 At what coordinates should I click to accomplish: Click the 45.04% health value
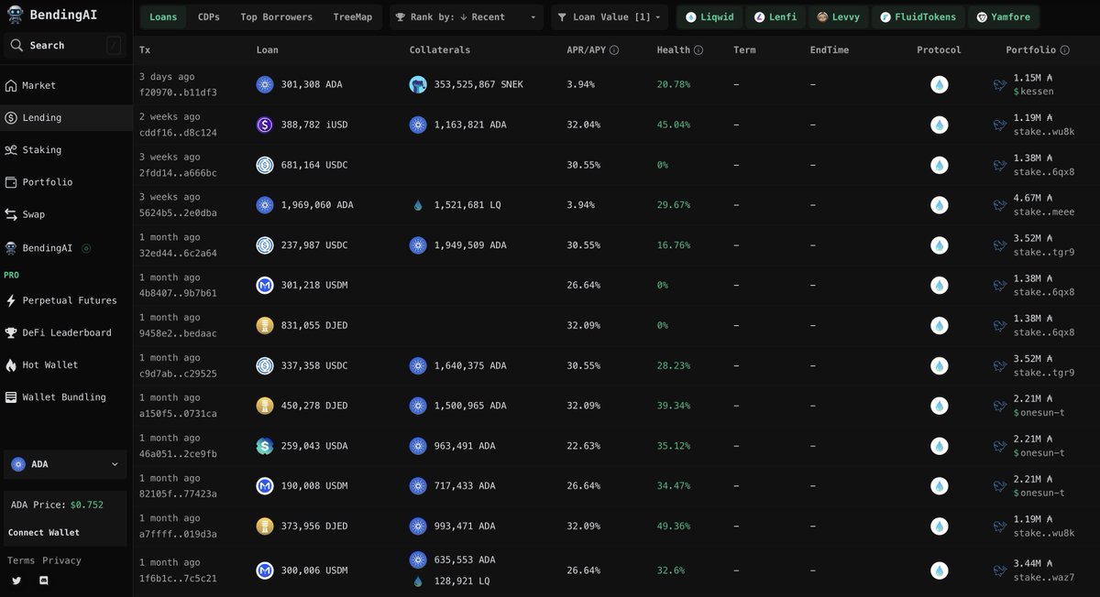pyautogui.click(x=674, y=125)
